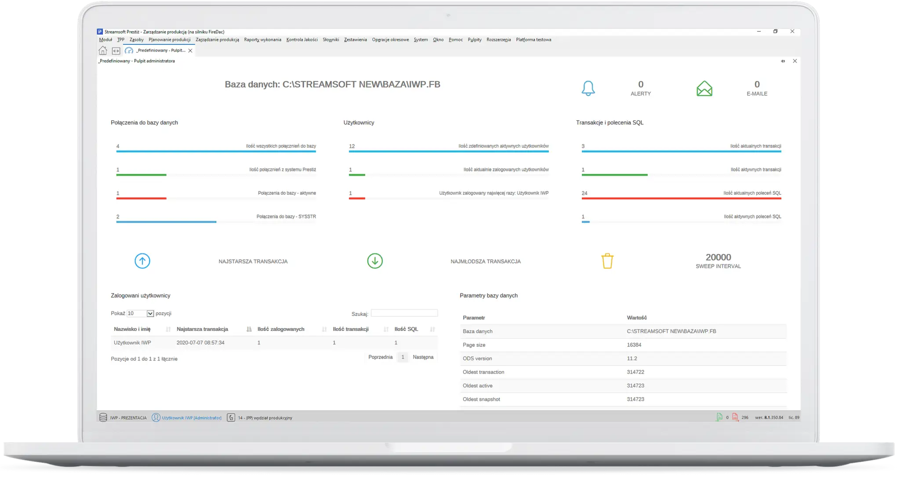Click the blue alerts bell icon
The image size is (900, 489).
[x=588, y=88]
